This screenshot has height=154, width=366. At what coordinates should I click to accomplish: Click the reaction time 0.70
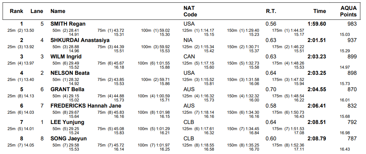271,89
